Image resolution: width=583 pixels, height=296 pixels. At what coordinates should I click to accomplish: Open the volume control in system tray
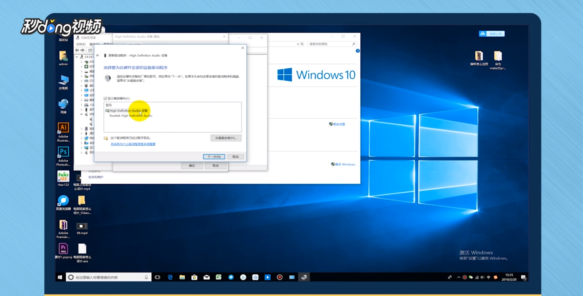coord(482,277)
